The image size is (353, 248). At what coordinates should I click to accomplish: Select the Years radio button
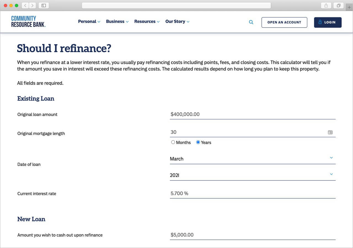198,142
